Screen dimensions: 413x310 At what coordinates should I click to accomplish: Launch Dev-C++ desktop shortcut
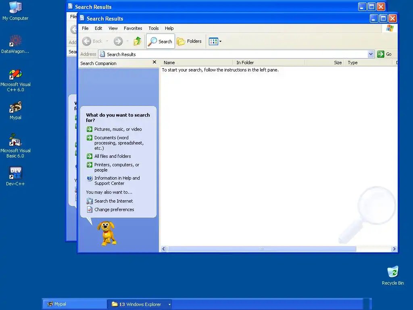[x=15, y=176]
